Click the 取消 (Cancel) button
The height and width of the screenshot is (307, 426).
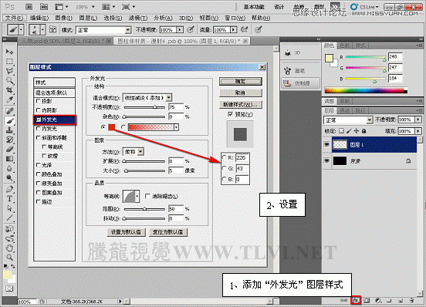pos(241,93)
